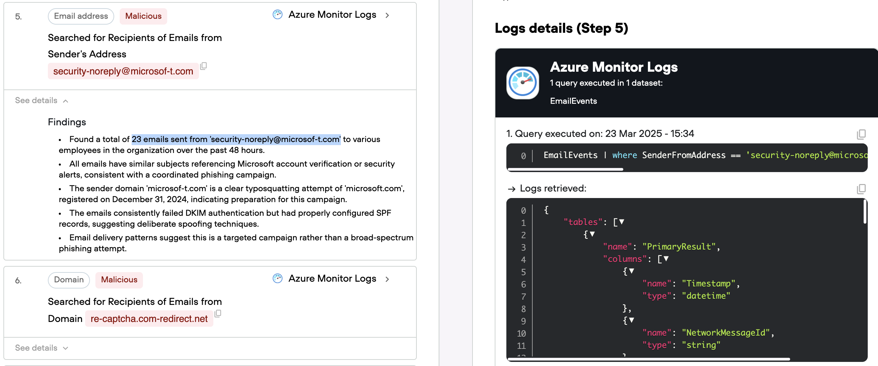The image size is (878, 366).
Task: Click the DKIM authentication failure finding
Action: [225, 219]
